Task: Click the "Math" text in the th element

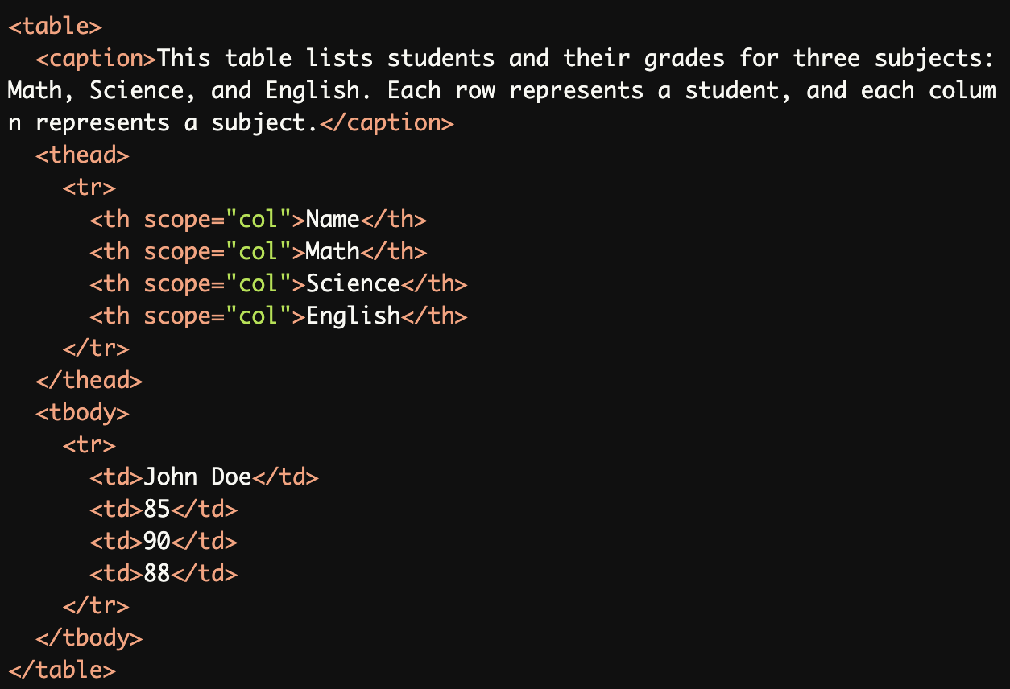Action: point(333,252)
